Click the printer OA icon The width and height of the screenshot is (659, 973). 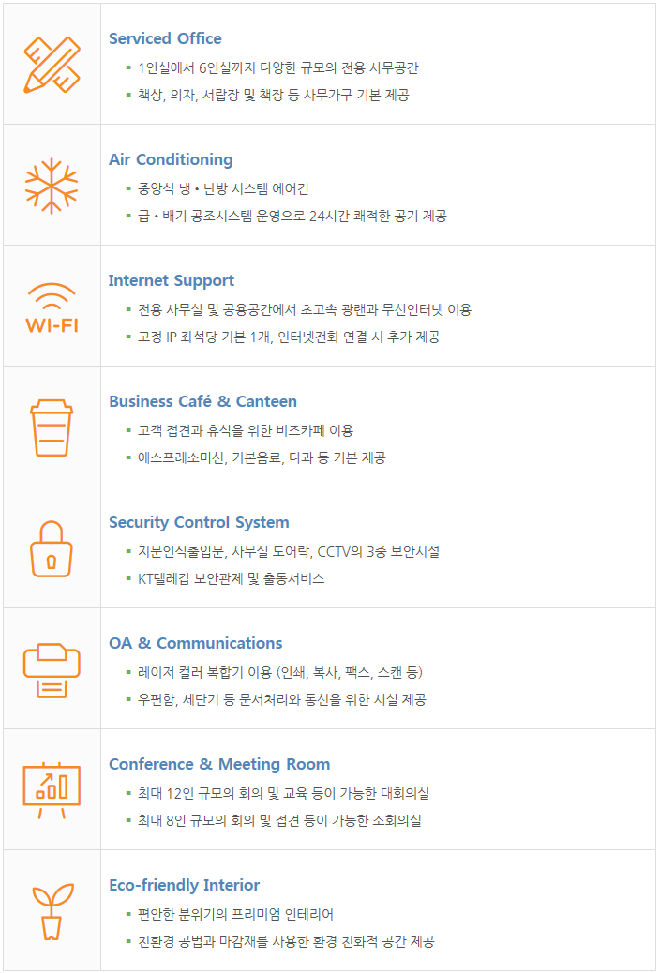(52, 670)
